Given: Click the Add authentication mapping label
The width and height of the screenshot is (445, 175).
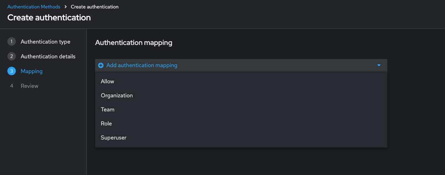Looking at the screenshot, I should coord(142,65).
